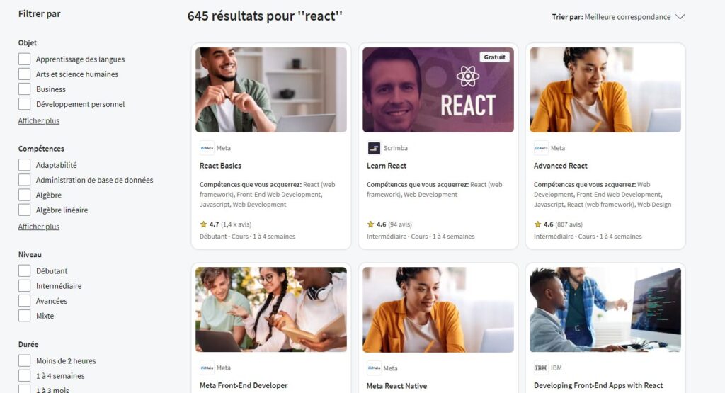The height and width of the screenshot is (393, 725).
Task: Select the Meta Front-End Developer thumbnail image
Action: coord(271,309)
